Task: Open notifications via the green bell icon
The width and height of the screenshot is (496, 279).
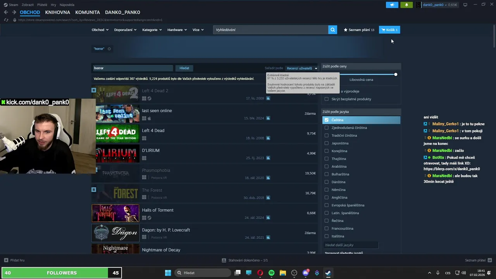Action: point(406,5)
